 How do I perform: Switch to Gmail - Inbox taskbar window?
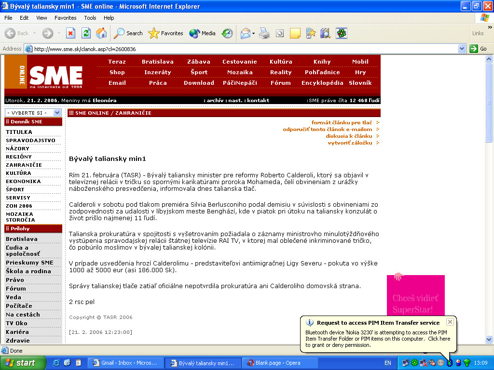125,363
